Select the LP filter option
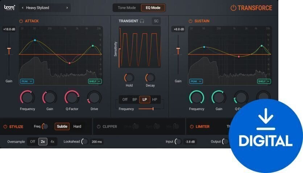303x173 pixels. click(x=145, y=100)
